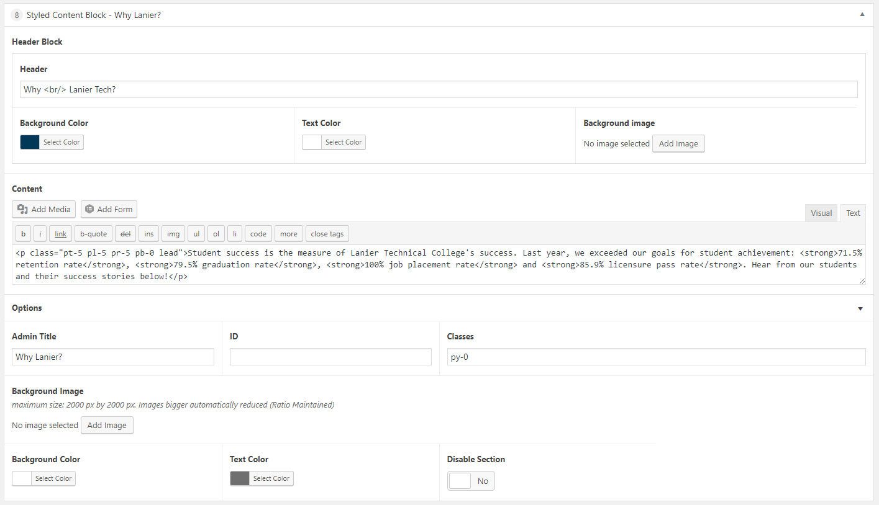
Task: Click the close tags button
Action: (327, 234)
